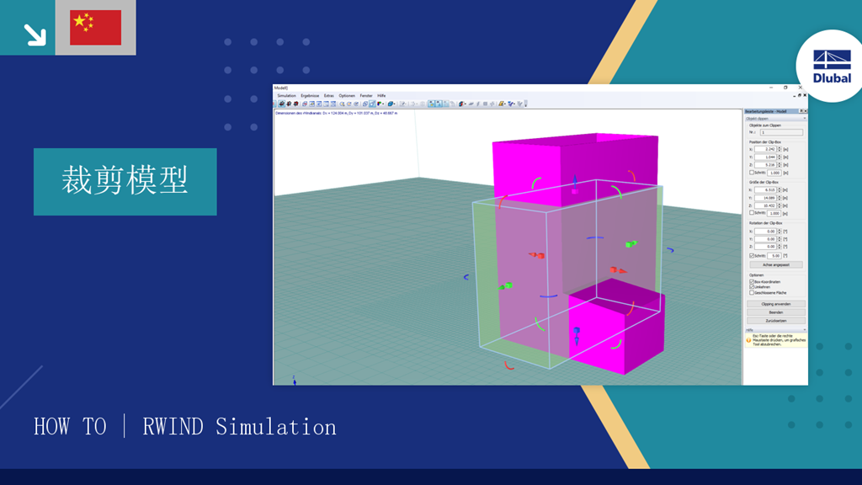Click the orange info icon in Hilfe panel
The width and height of the screenshot is (862, 485).
coord(748,340)
